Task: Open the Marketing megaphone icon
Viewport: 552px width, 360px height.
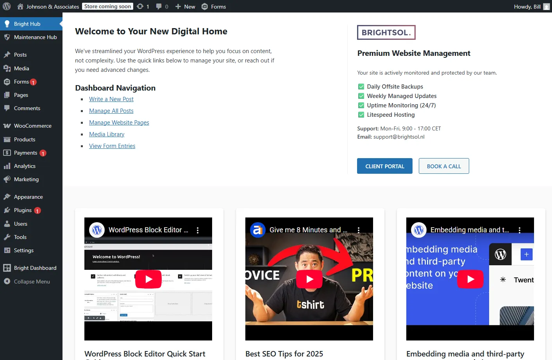Action: 7,179
